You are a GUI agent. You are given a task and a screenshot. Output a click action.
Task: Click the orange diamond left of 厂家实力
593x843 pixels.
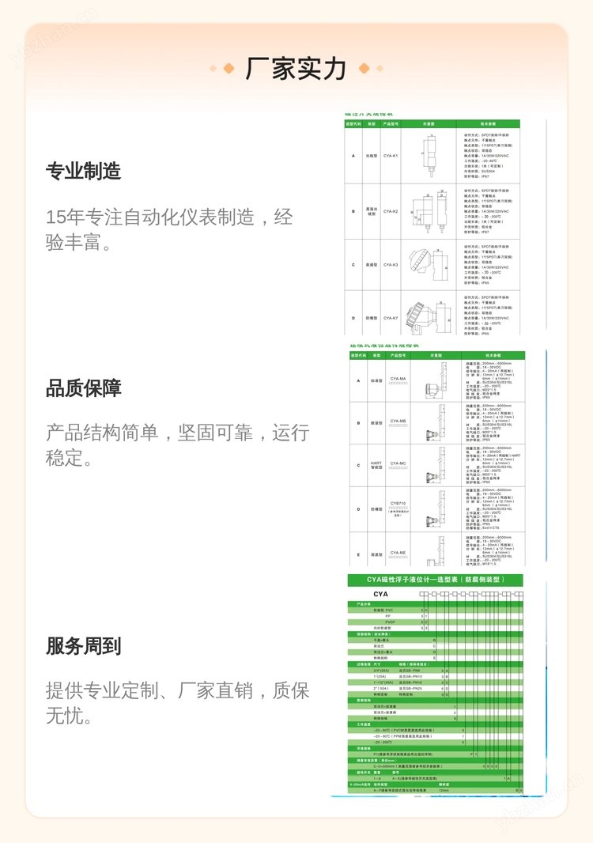tap(229, 69)
